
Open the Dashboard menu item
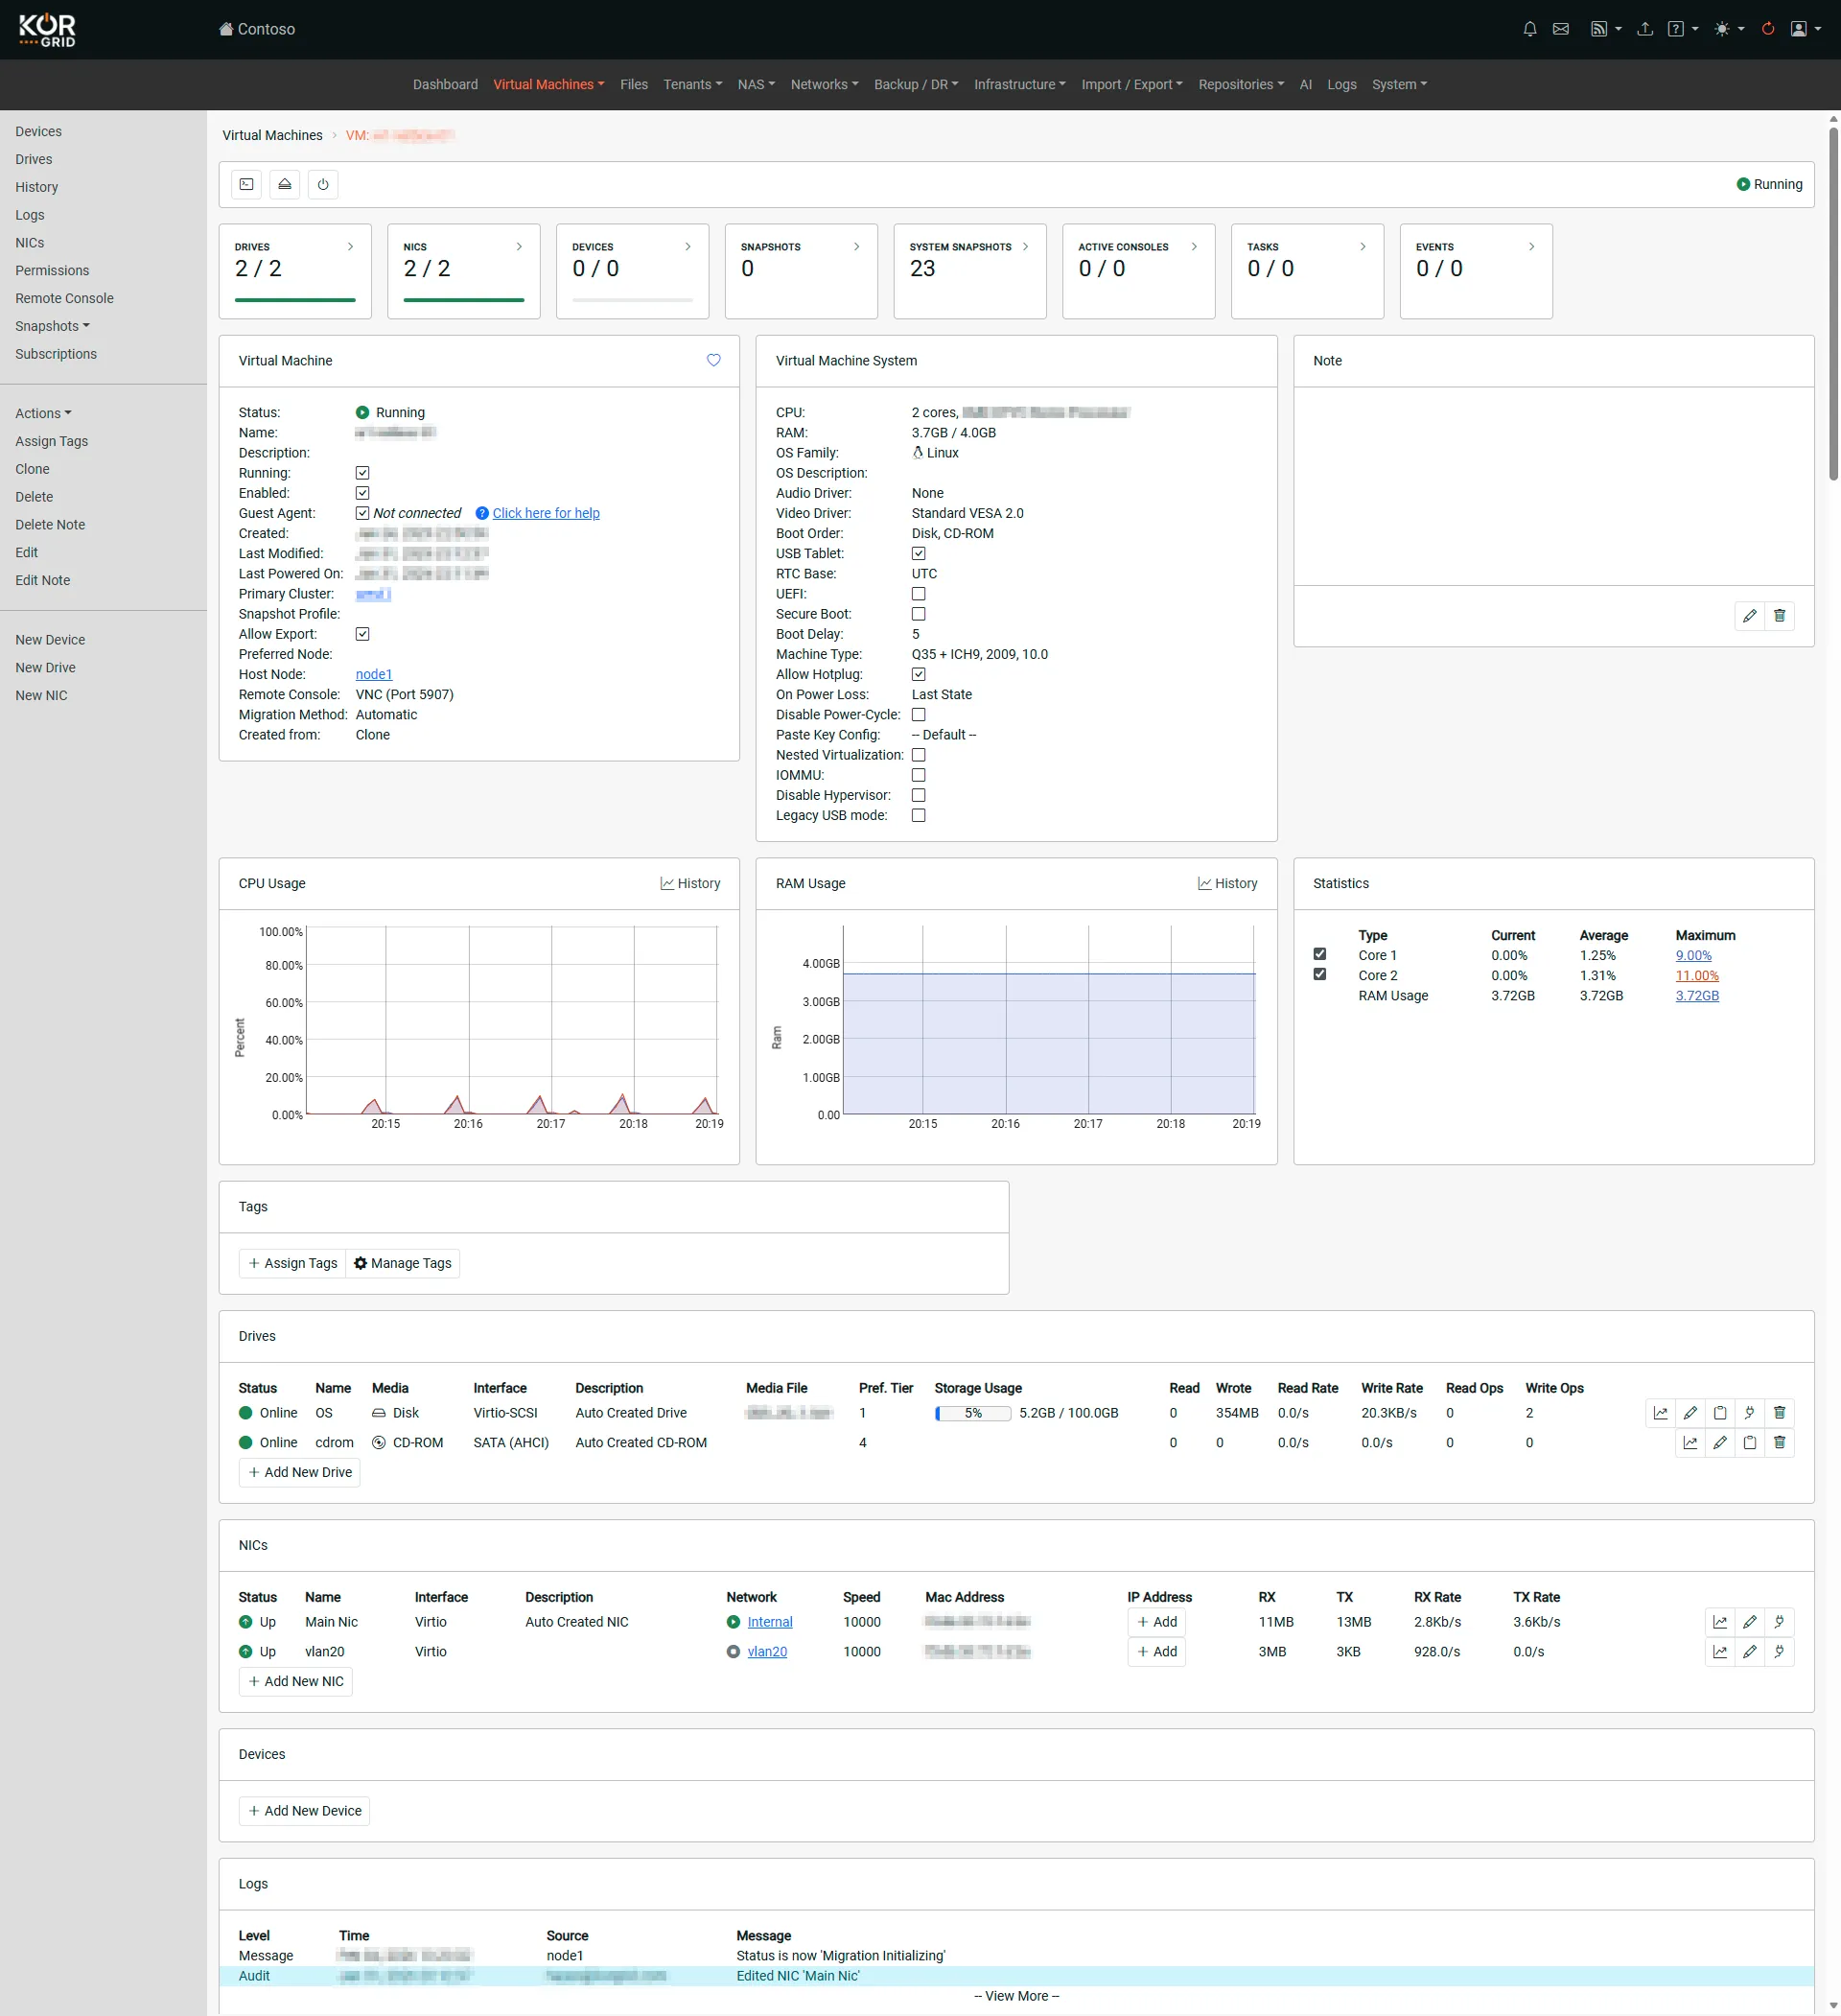click(x=445, y=84)
